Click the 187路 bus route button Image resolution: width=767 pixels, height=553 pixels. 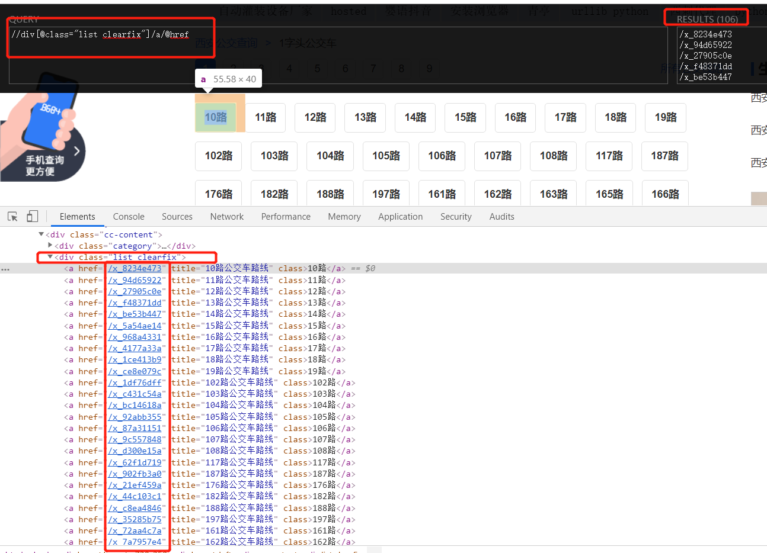point(664,156)
